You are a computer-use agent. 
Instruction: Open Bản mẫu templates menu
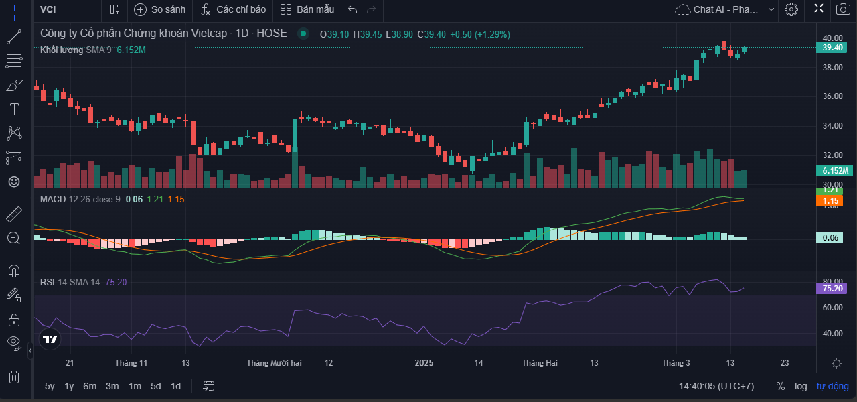tap(307, 9)
